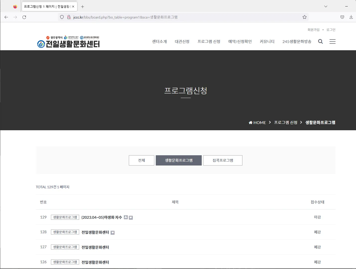Click the 전일생활문화센터 site logo
This screenshot has height=269, width=356.
point(68,41)
